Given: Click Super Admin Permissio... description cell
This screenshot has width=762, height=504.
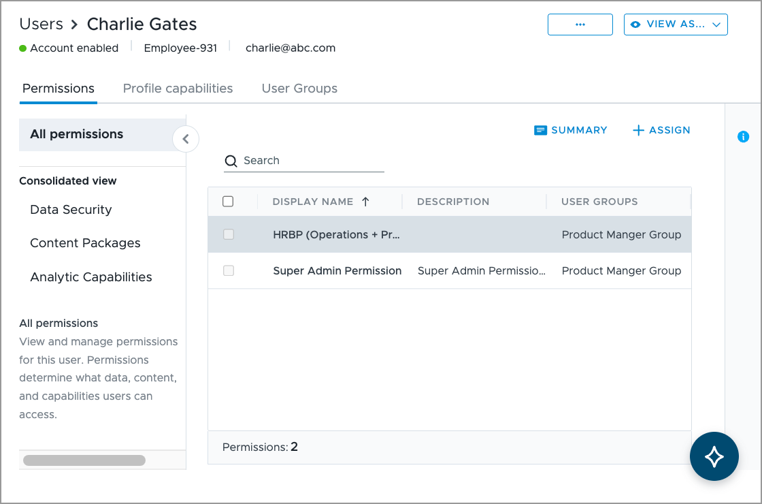Looking at the screenshot, I should [x=482, y=270].
